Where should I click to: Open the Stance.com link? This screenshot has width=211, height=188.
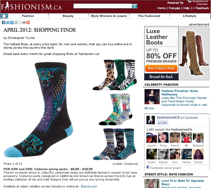89,186
